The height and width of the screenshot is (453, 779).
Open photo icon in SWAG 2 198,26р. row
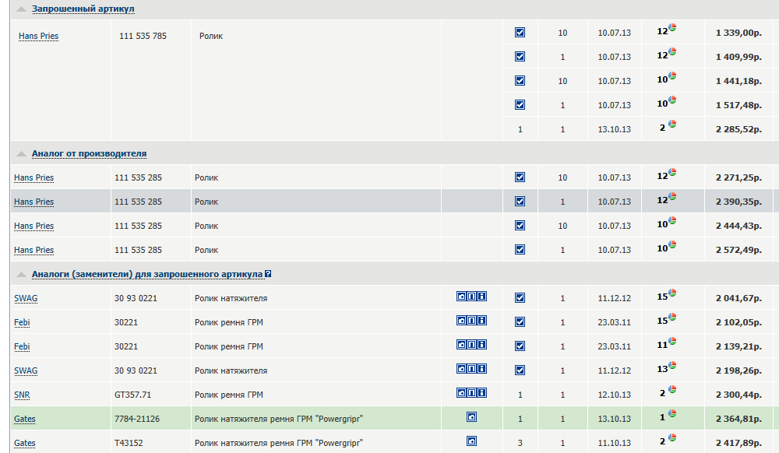click(x=461, y=369)
